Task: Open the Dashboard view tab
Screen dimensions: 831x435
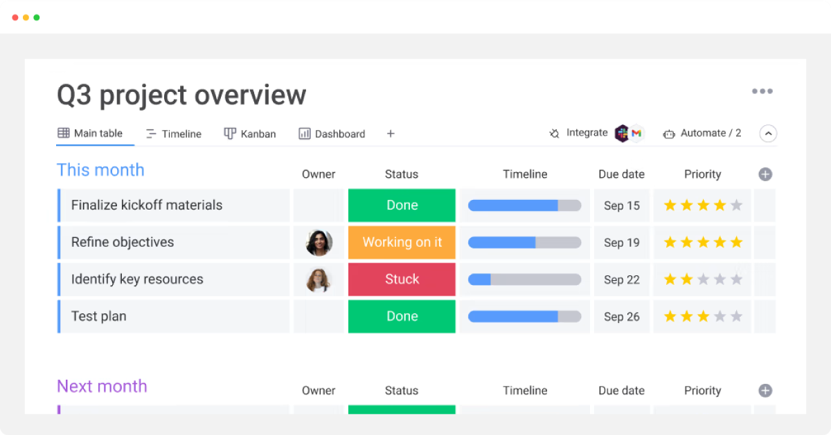Action: click(332, 133)
